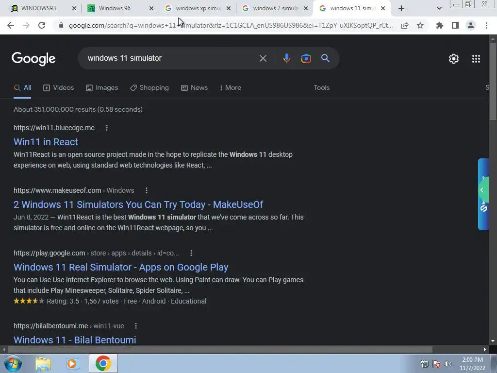Click the horizontal scrollbar thumb
Screen dimensions: 497x373
[220, 350]
